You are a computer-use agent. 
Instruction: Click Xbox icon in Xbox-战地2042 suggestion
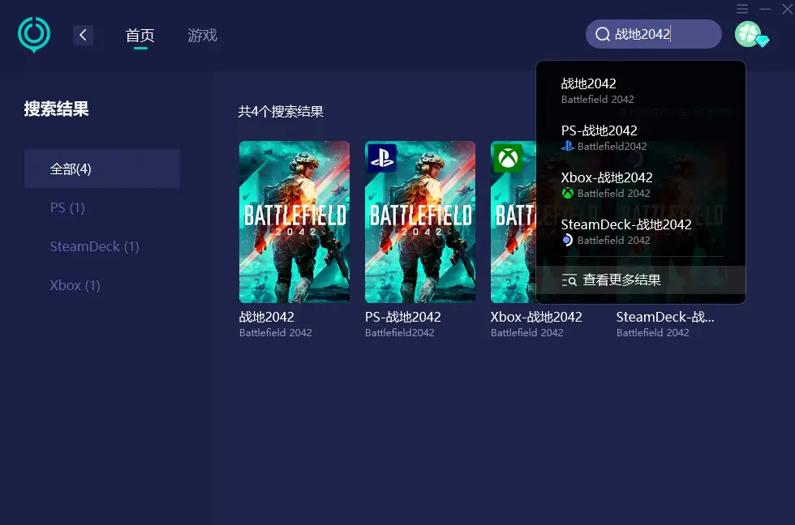[x=567, y=194]
